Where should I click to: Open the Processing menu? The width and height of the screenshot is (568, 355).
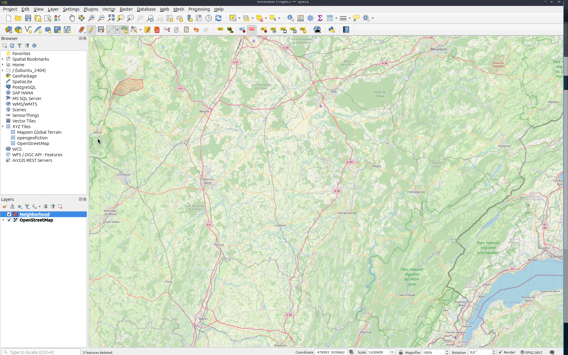pyautogui.click(x=199, y=9)
